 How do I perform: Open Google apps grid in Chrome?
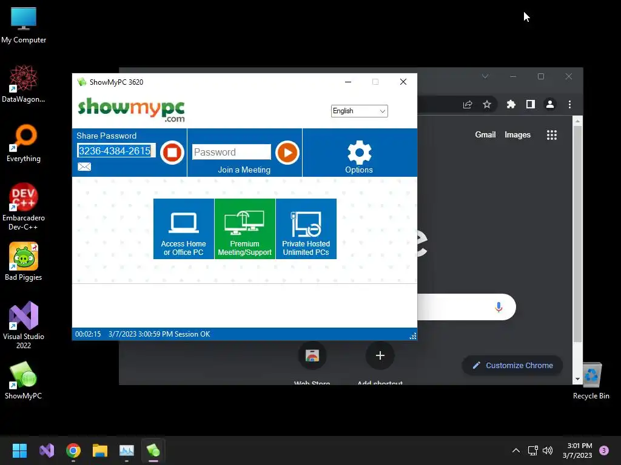[x=552, y=135]
